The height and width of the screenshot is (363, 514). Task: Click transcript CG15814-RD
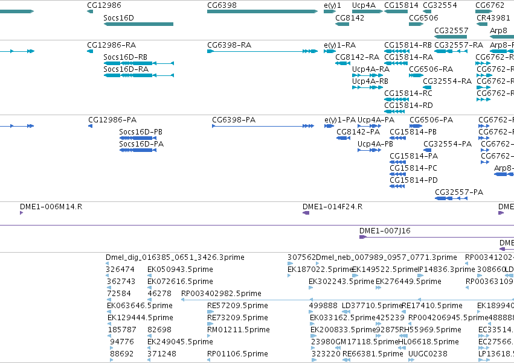394,112
